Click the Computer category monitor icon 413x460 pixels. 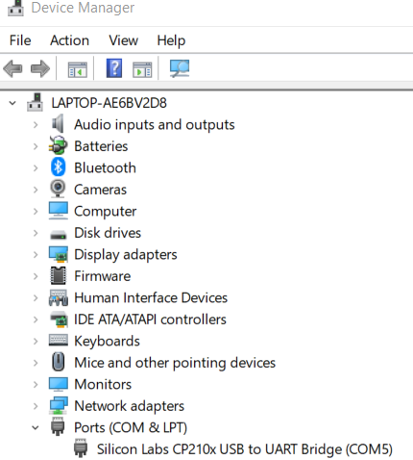(x=59, y=211)
